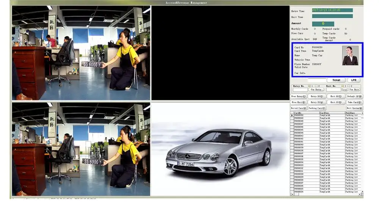Click the Ticket button
379x202 pixels.
336,80
